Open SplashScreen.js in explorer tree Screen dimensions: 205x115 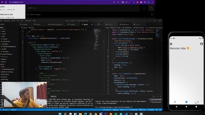click(7, 54)
